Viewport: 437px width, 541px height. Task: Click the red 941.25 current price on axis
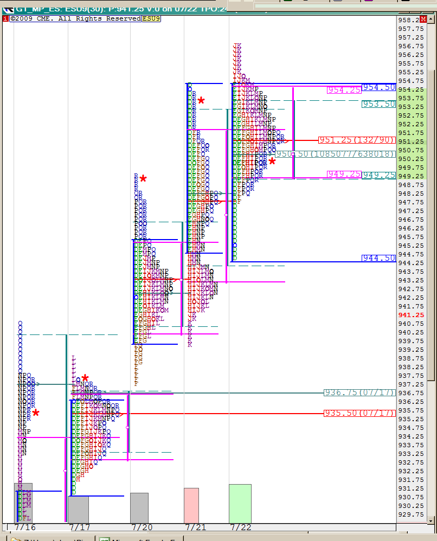click(411, 315)
